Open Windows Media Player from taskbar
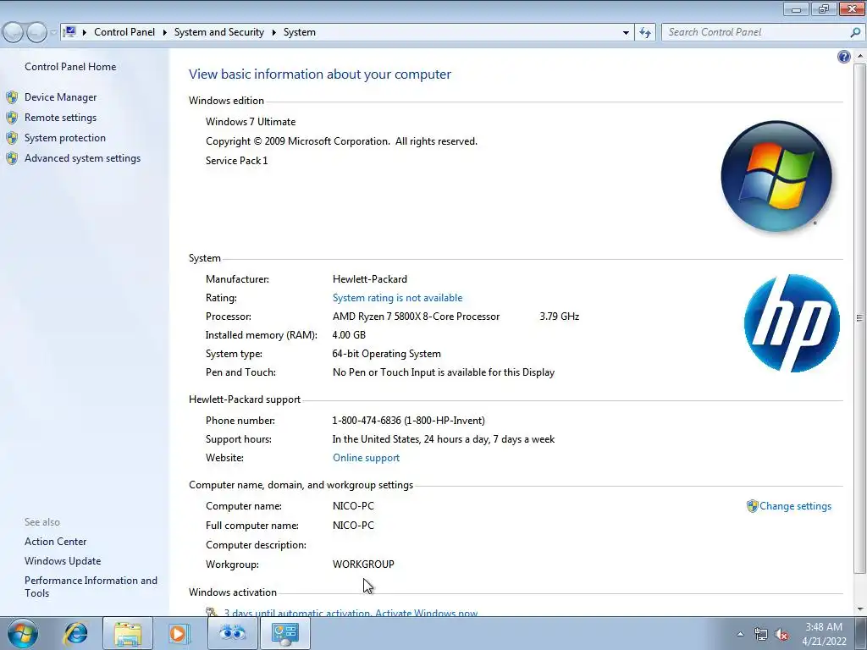The image size is (867, 650). (179, 633)
